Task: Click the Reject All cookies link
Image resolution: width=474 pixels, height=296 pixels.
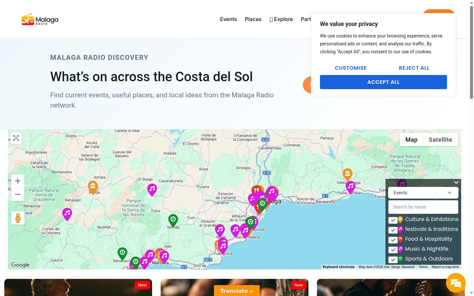Action: [414, 68]
